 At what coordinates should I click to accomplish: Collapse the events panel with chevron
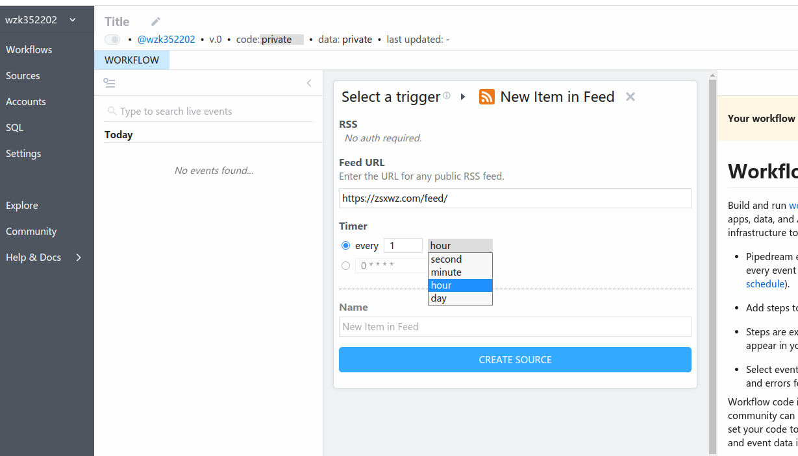(309, 83)
